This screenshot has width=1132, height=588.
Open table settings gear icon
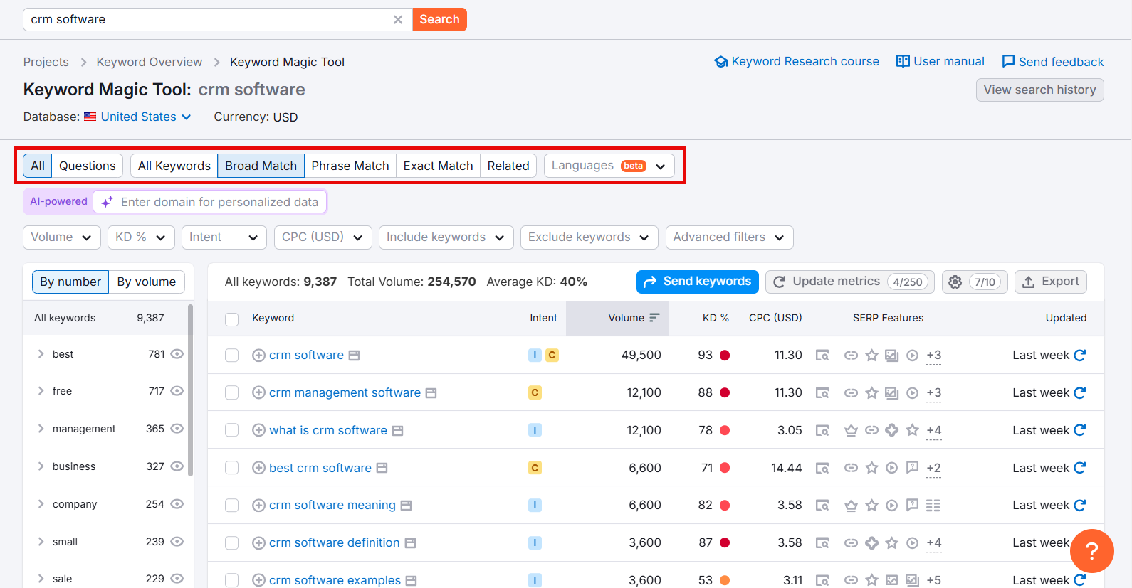coord(955,282)
